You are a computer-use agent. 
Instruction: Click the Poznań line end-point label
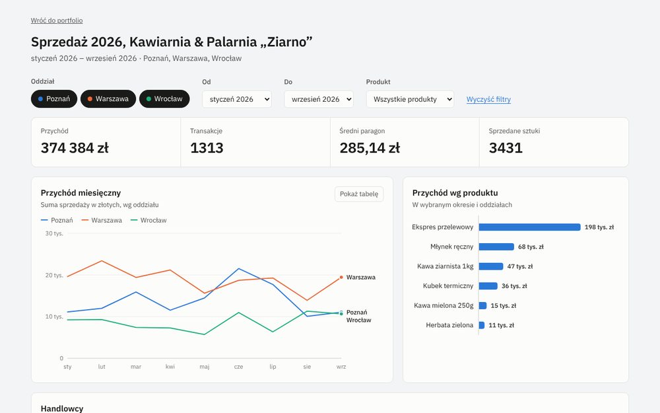tap(356, 313)
